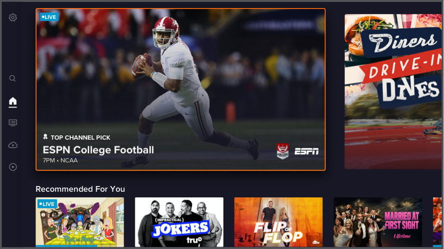The height and width of the screenshot is (249, 444).
Task: Select the Home sidebar icon
Action: pos(13,102)
